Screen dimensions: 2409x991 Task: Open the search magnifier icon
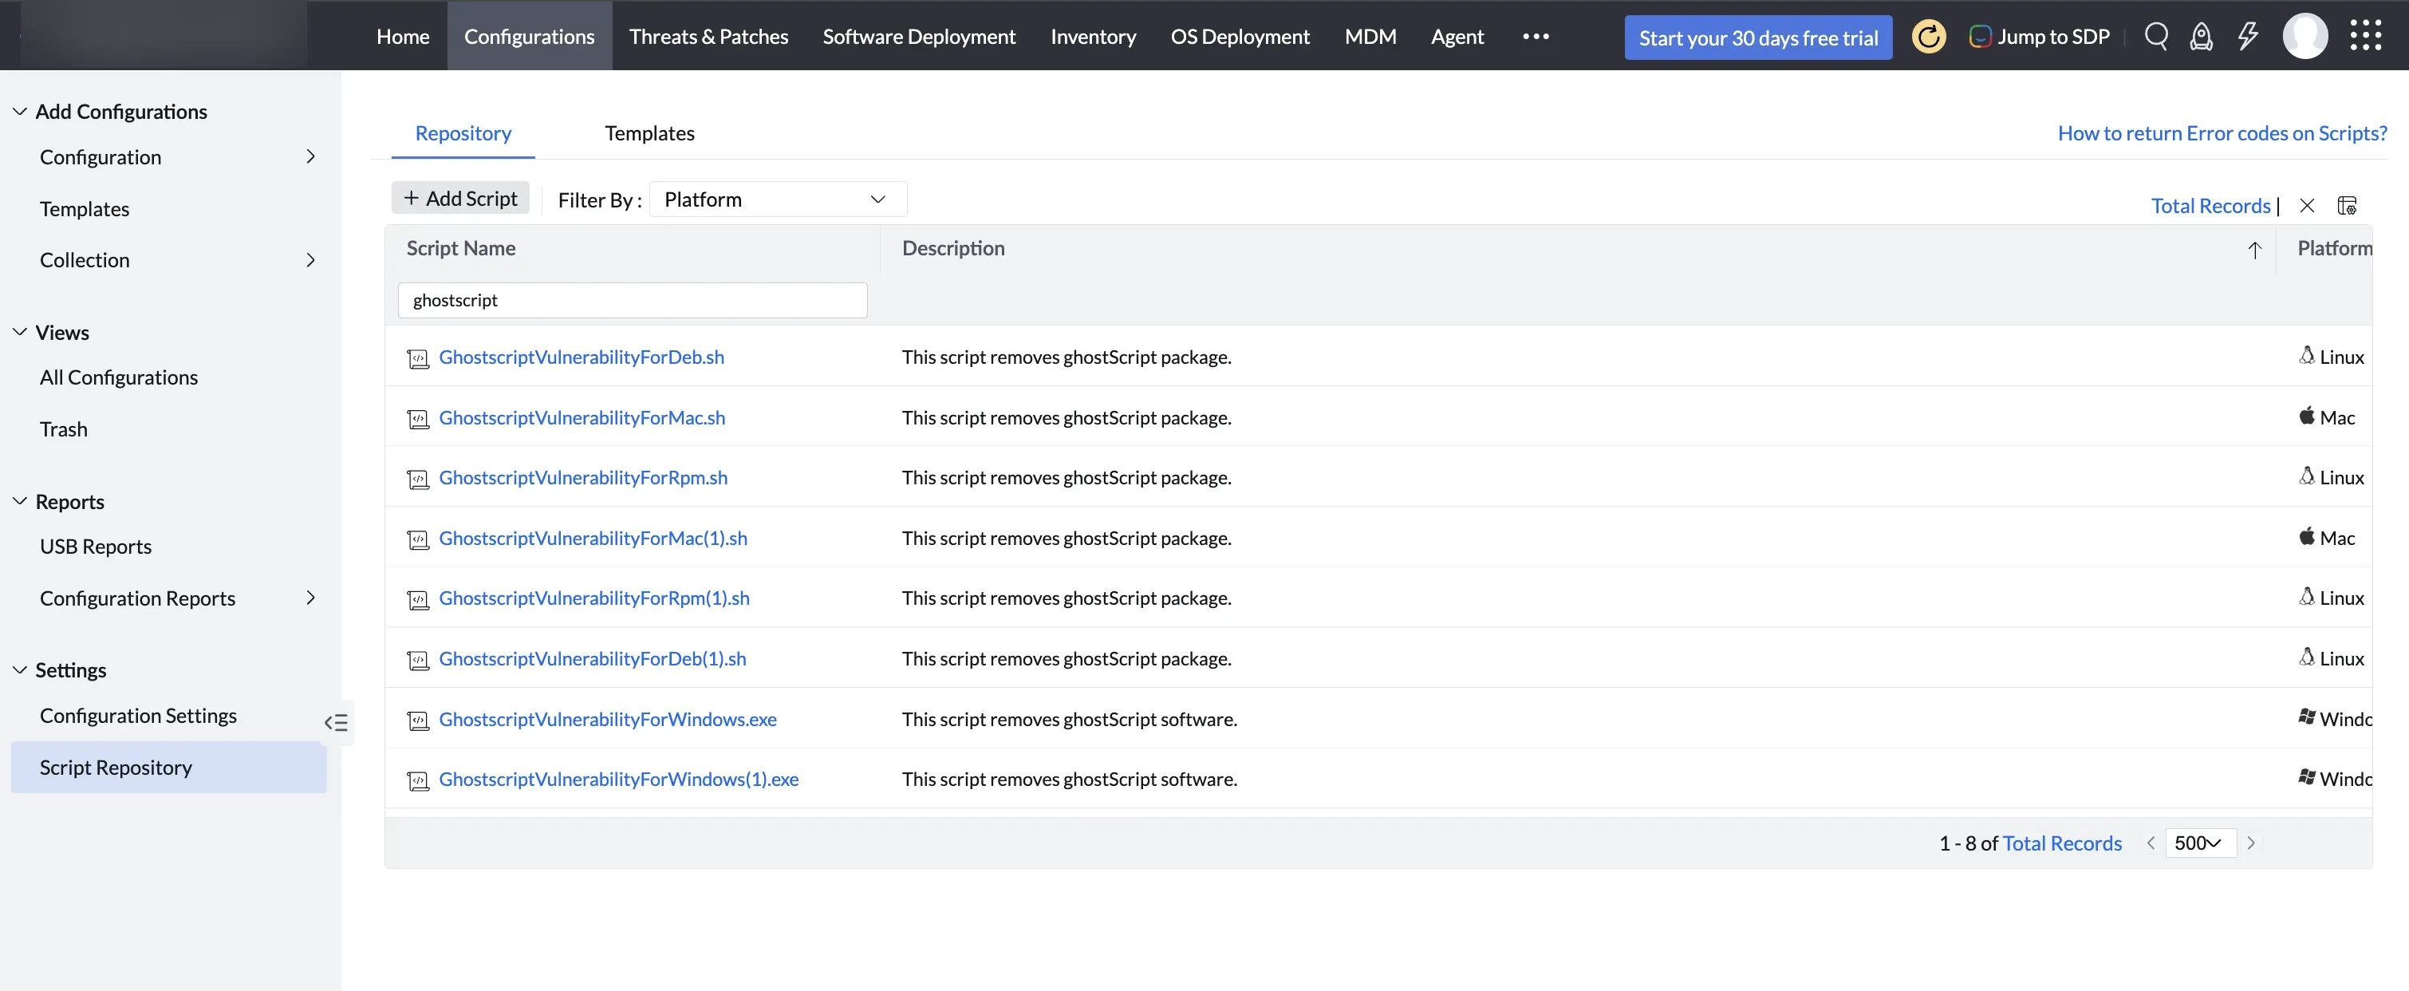[2155, 37]
